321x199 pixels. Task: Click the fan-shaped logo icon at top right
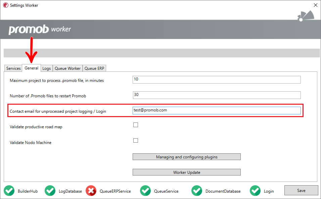[x=306, y=16]
